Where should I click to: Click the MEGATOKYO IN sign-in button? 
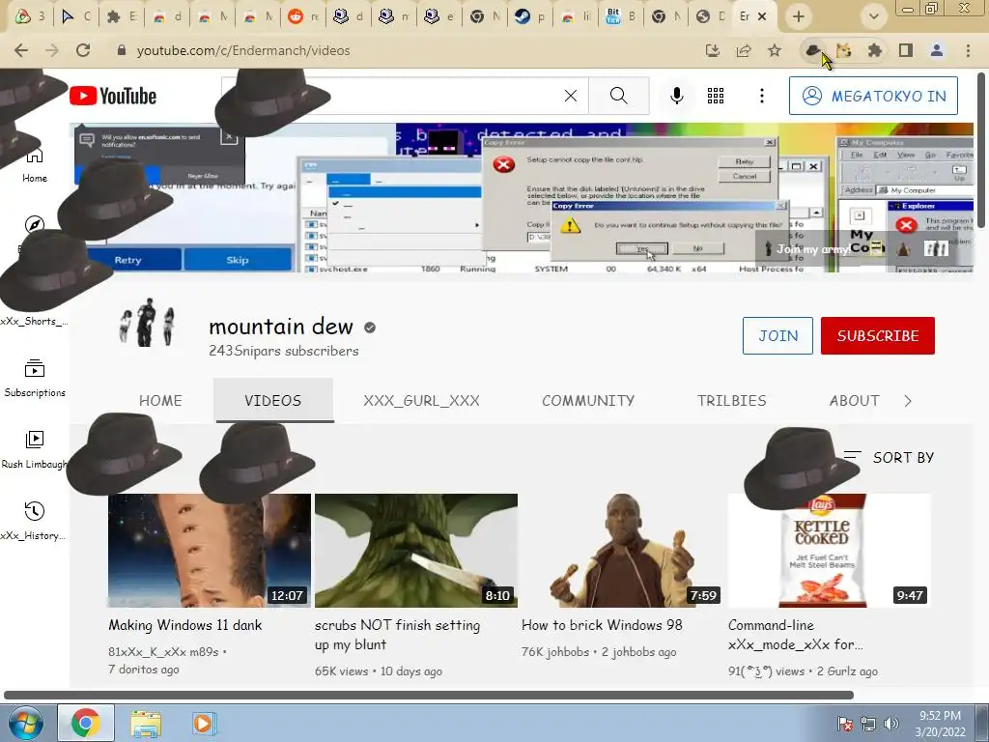tap(873, 96)
